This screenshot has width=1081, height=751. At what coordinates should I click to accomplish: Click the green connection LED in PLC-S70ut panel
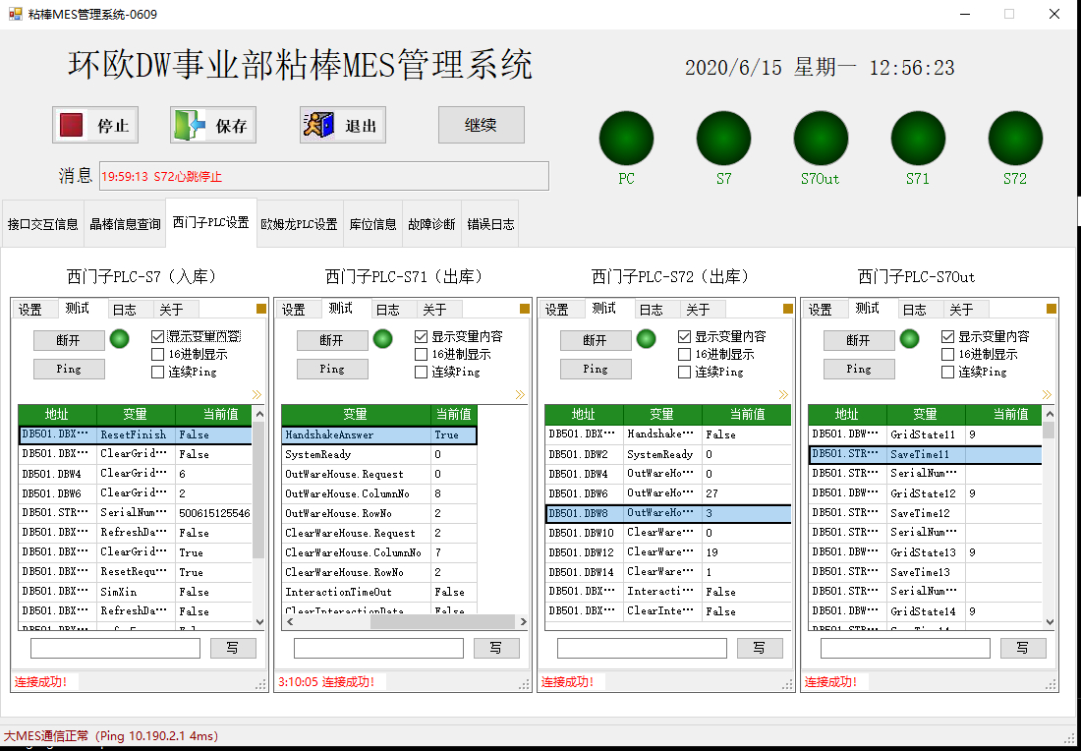[909, 338]
